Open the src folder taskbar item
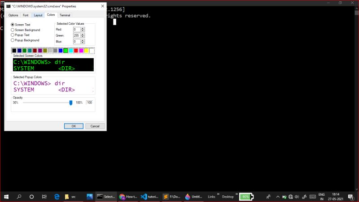This screenshot has height=202, width=359. [x=70, y=197]
